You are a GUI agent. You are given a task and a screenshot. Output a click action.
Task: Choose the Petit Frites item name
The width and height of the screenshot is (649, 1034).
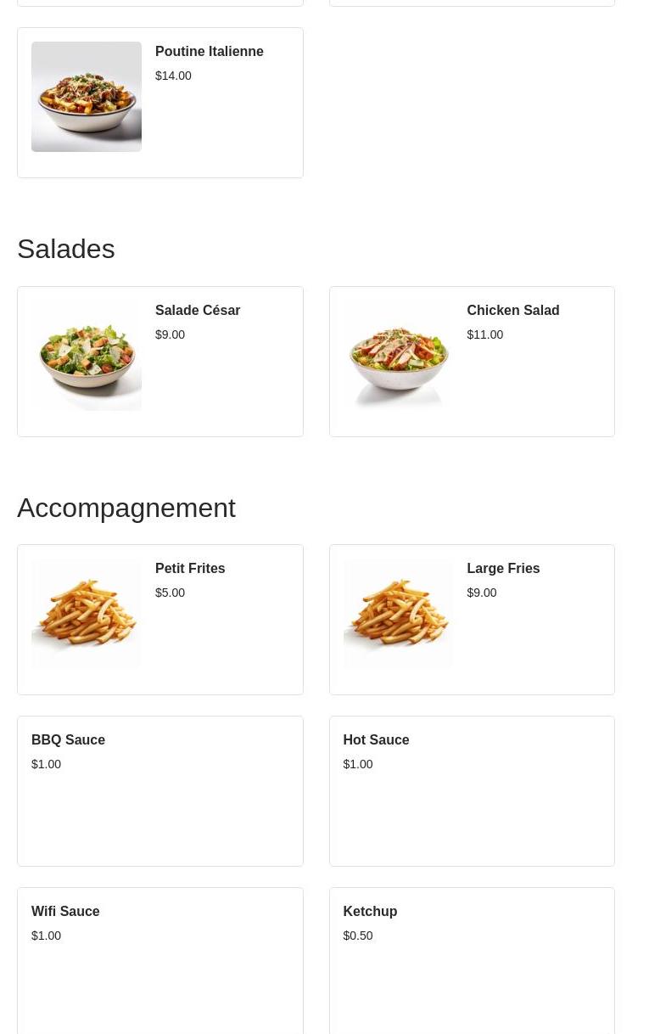(x=189, y=569)
